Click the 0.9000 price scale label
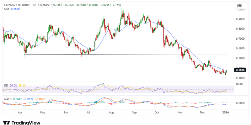 coord(239,19)
